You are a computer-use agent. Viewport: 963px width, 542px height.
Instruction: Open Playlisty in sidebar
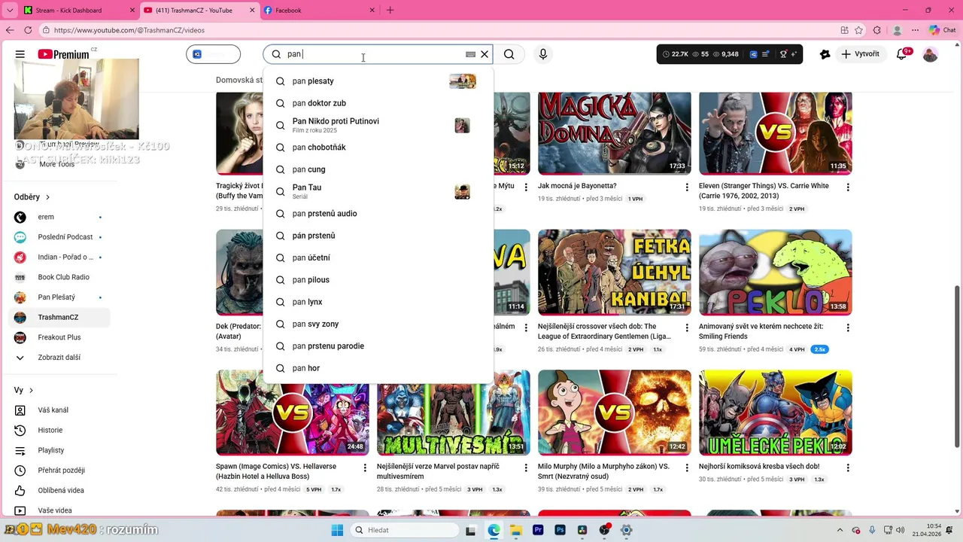pyautogui.click(x=59, y=450)
